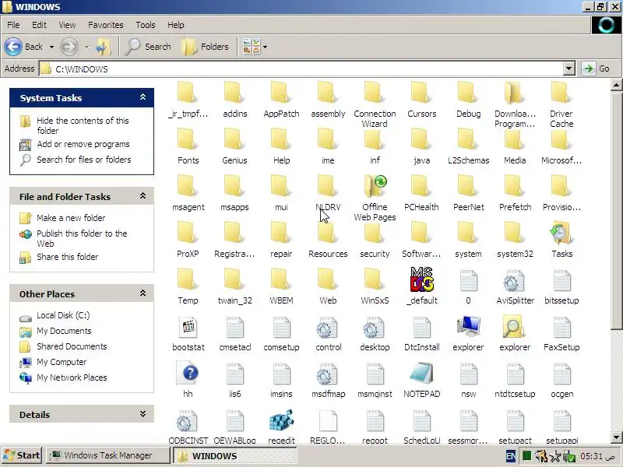Select the control configuration file icon
Viewport: 623px width, 467px height.
click(328, 327)
